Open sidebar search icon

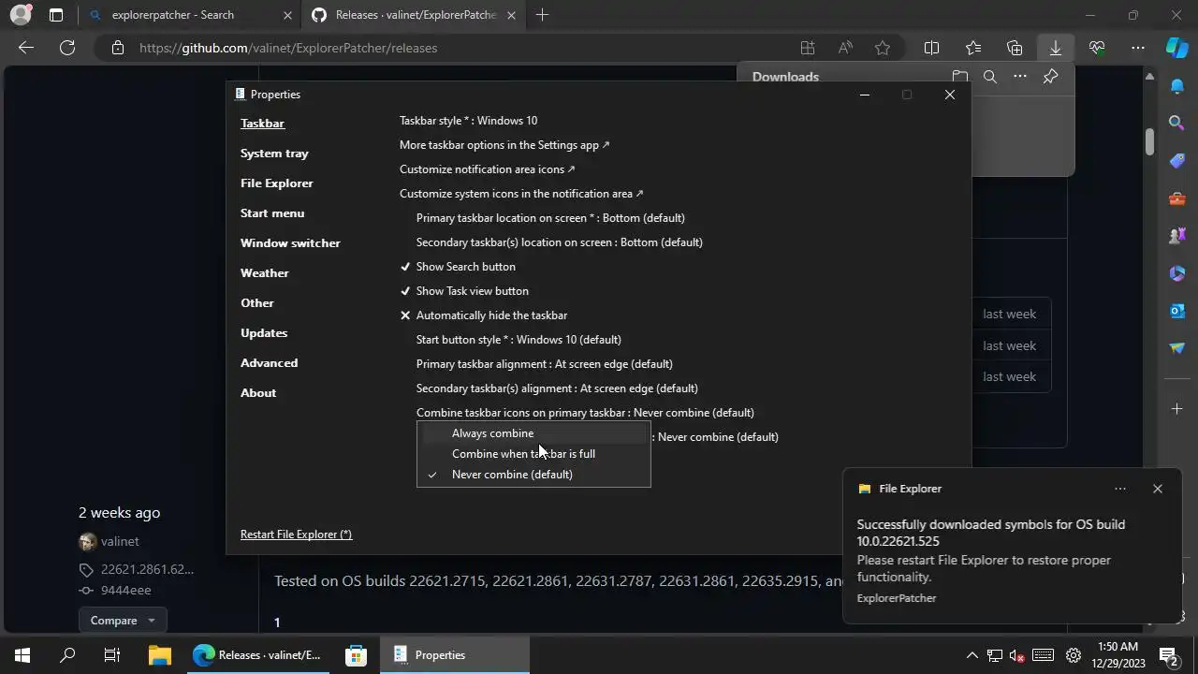pyautogui.click(x=1177, y=123)
